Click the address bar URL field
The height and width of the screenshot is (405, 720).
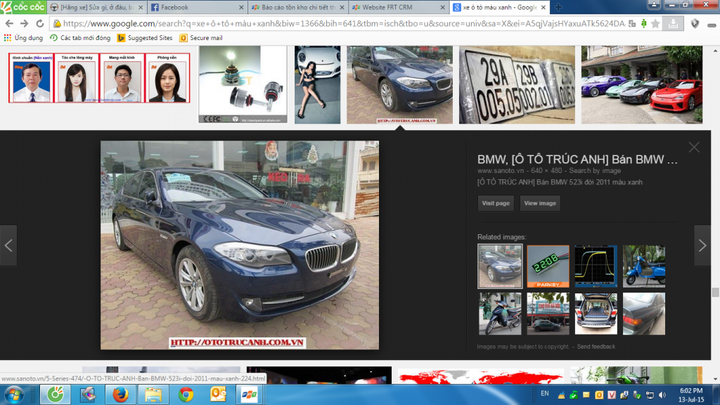[343, 23]
